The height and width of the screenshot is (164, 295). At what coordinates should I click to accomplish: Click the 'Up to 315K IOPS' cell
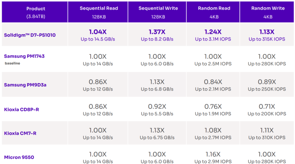pos(267,39)
